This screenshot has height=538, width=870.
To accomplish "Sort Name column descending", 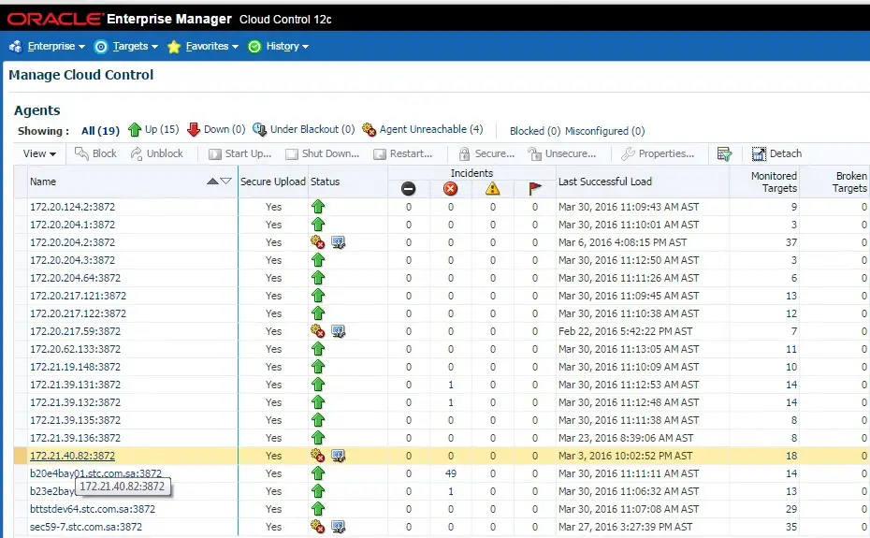I will (x=225, y=181).
